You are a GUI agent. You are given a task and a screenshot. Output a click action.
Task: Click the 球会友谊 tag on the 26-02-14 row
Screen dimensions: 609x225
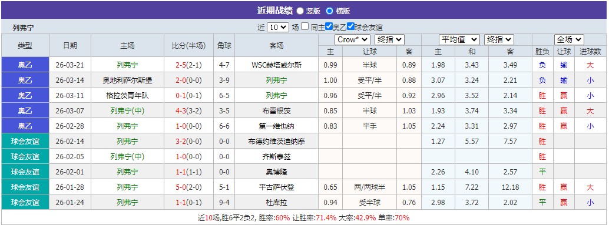25,142
